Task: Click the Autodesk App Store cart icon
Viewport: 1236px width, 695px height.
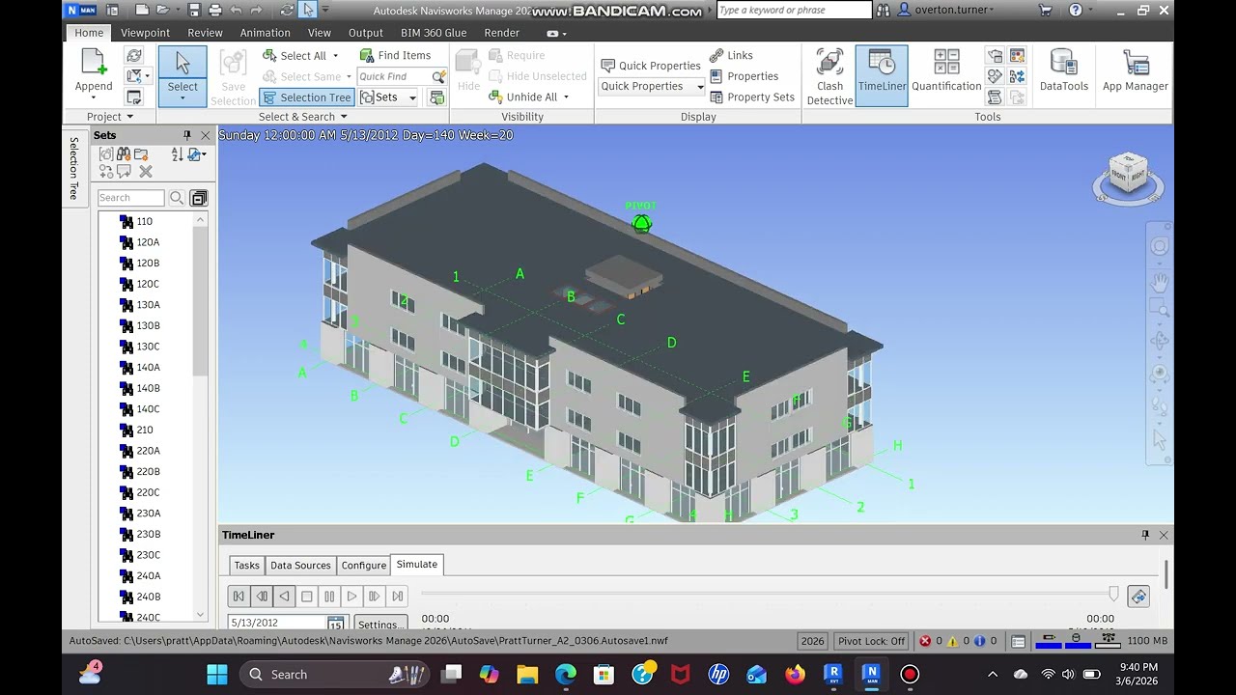Action: click(1045, 11)
